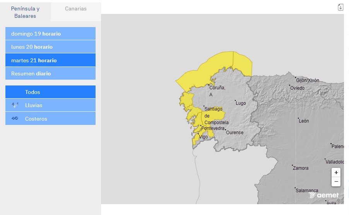This screenshot has width=349, height=215.
Task: Click the Lugo city marker
Action: click(x=235, y=101)
